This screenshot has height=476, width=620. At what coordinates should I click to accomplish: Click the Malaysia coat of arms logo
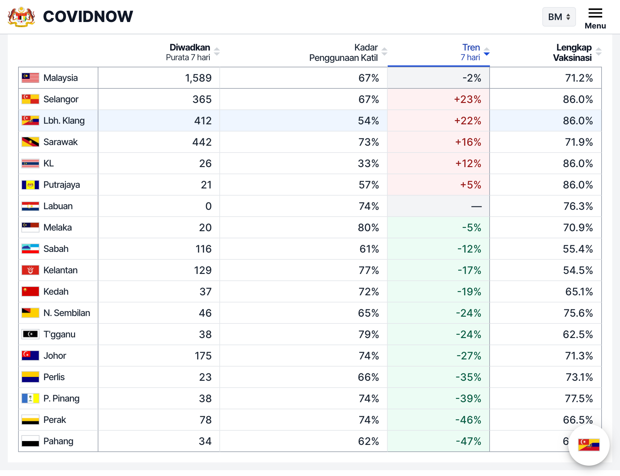[x=21, y=17]
